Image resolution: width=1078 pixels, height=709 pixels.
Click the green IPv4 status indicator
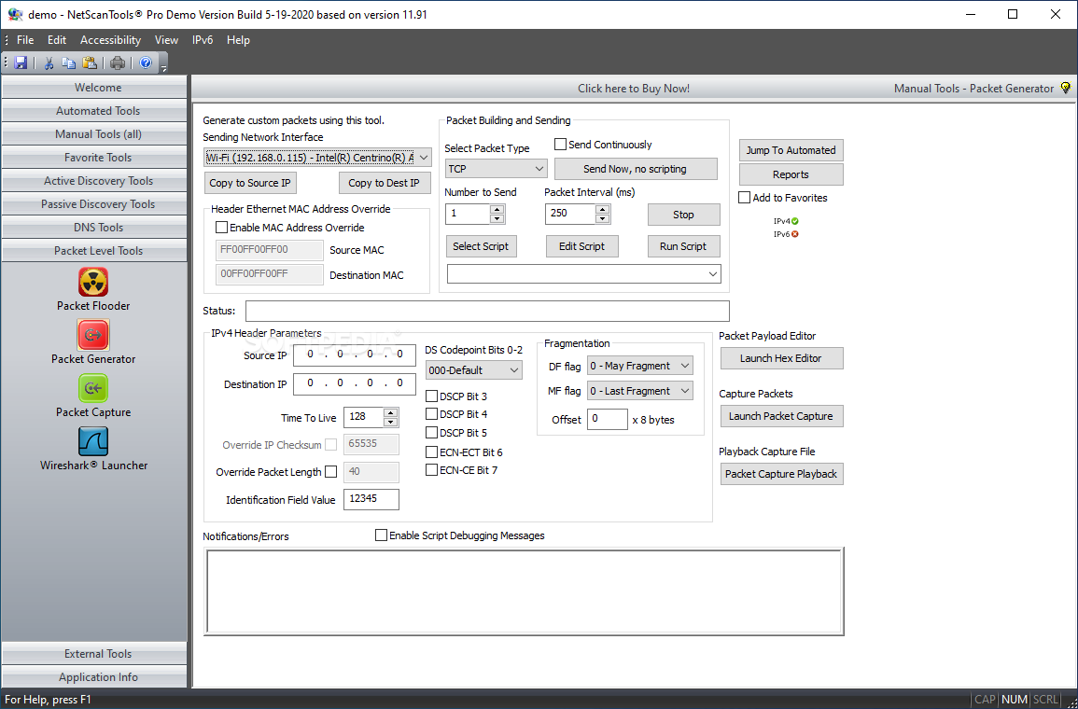coord(795,221)
